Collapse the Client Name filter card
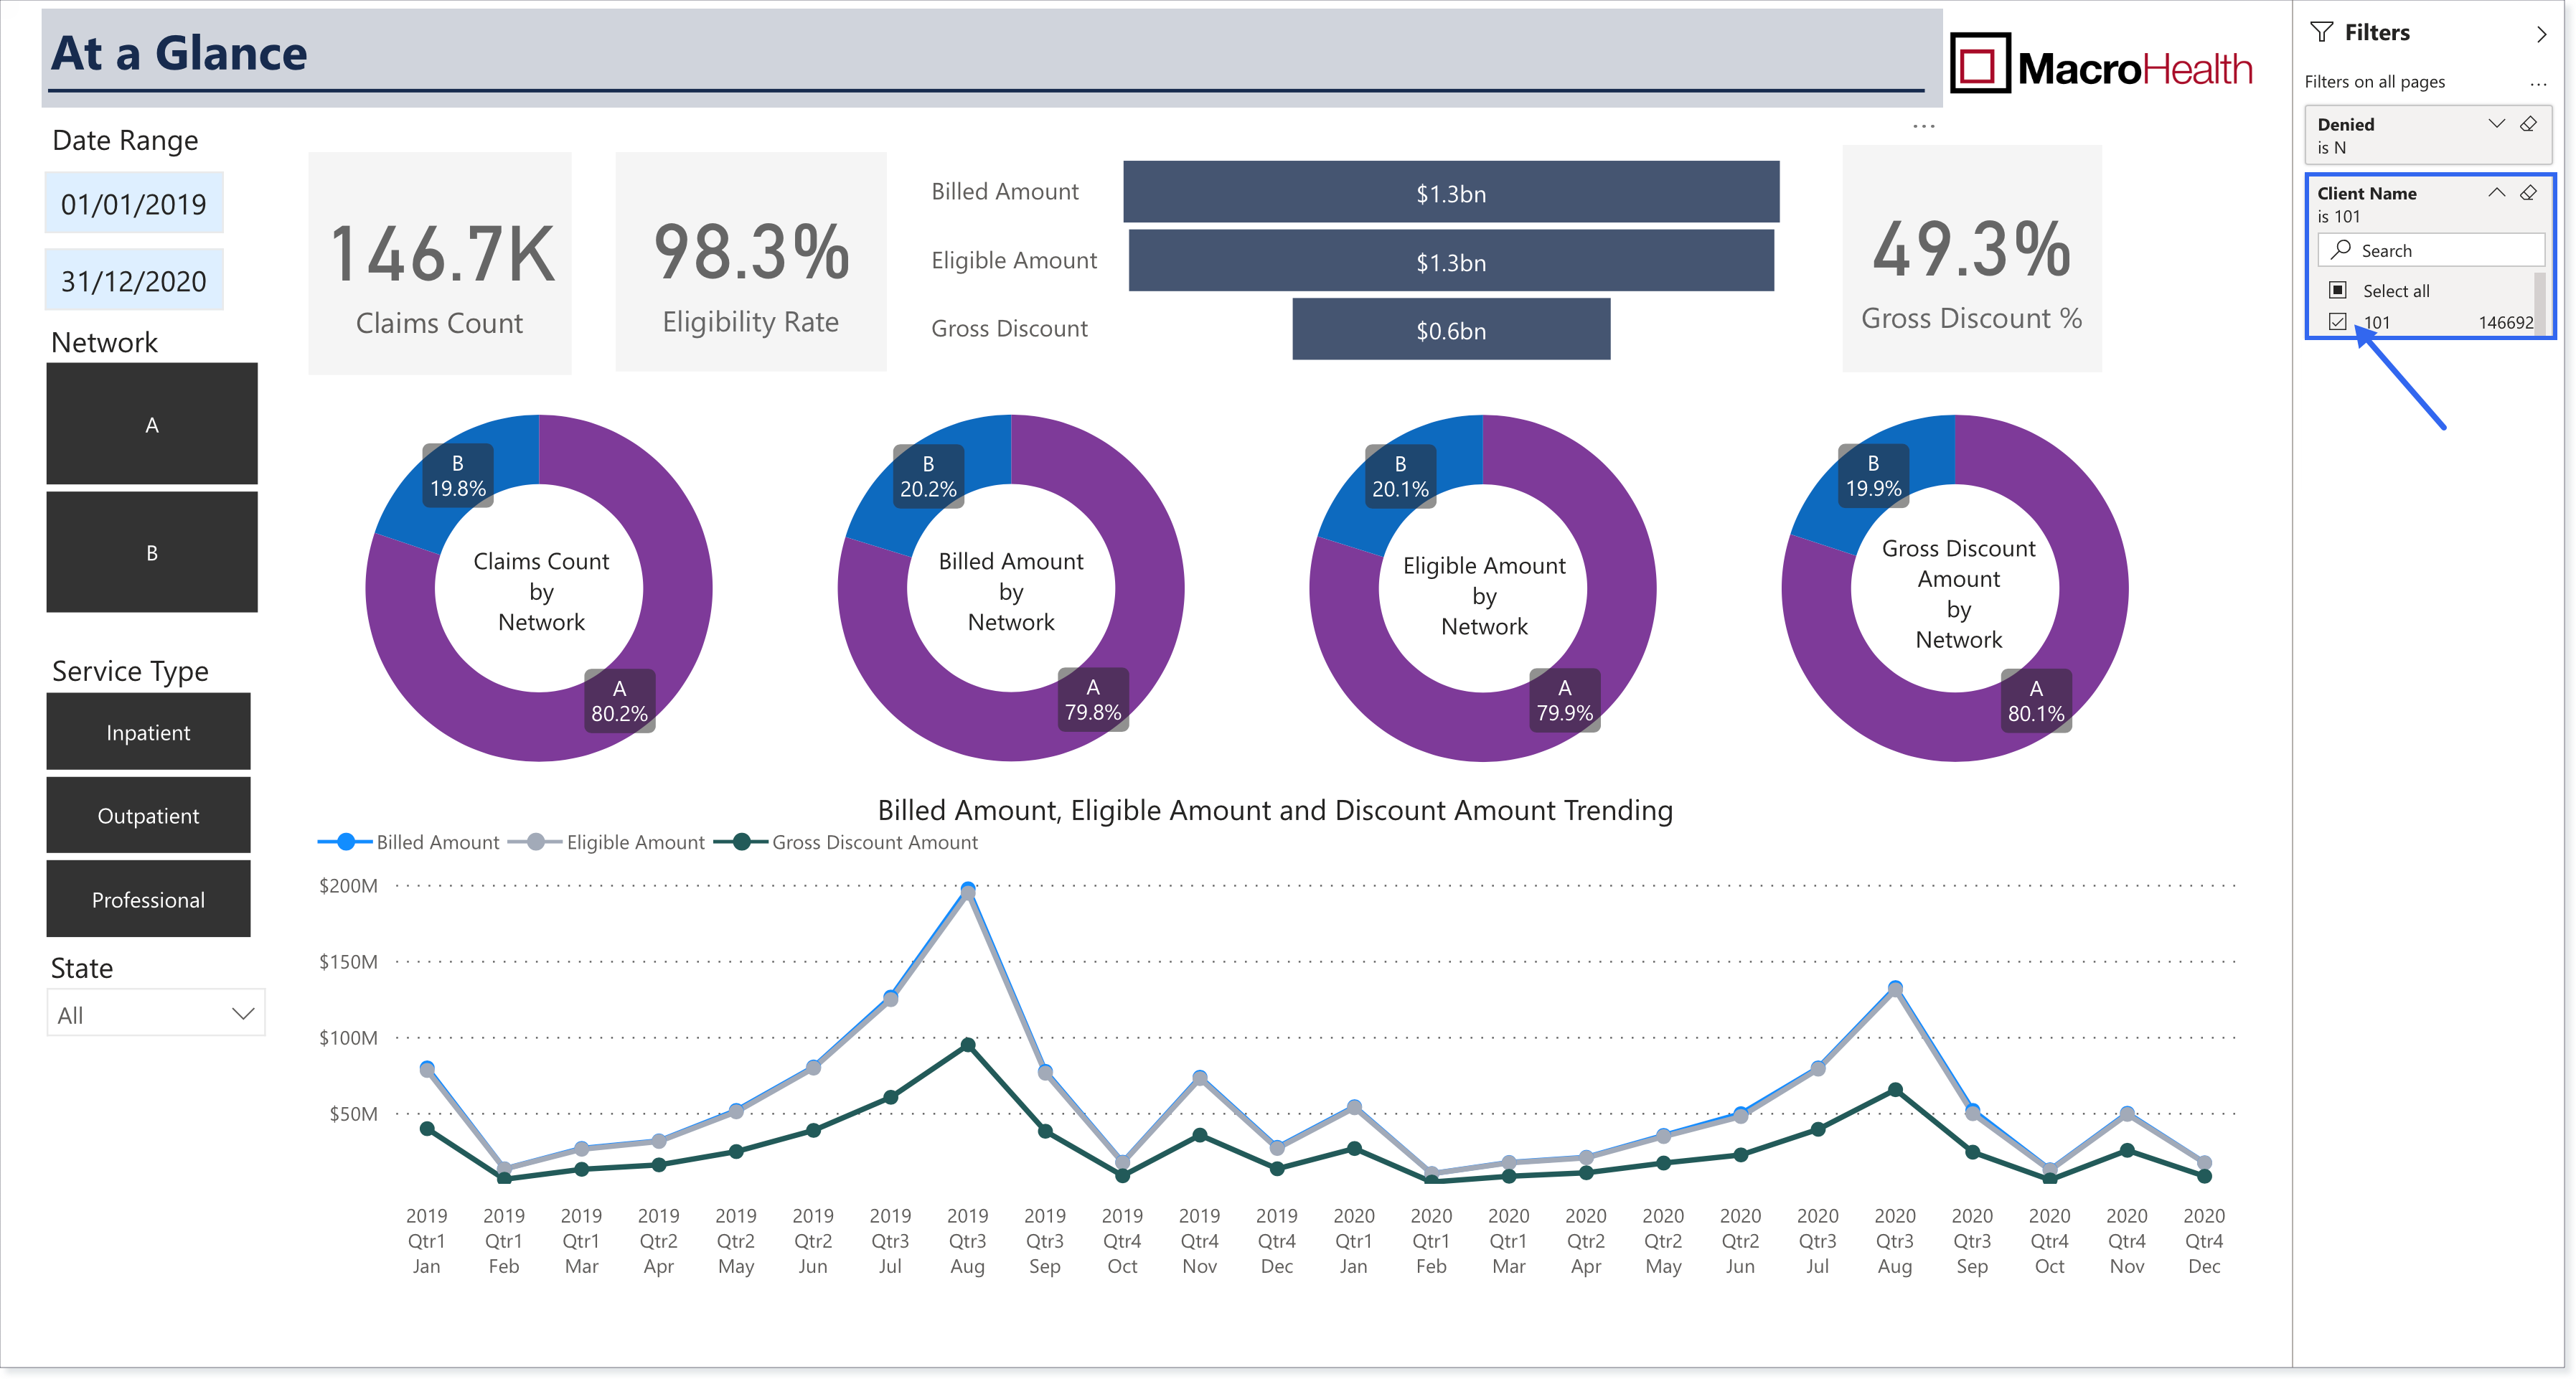2576x1379 pixels. (x=2496, y=193)
